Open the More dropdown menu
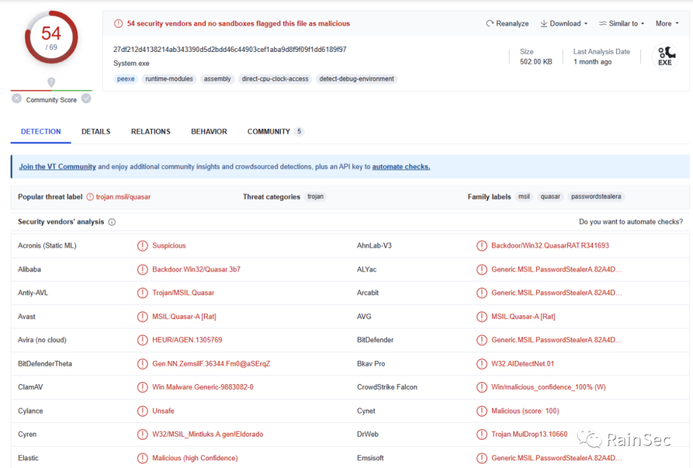693x468 pixels. tap(667, 23)
